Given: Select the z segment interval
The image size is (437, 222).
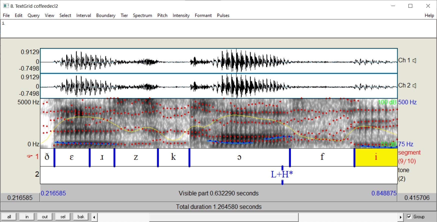Looking at the screenshot, I should pos(136,157).
